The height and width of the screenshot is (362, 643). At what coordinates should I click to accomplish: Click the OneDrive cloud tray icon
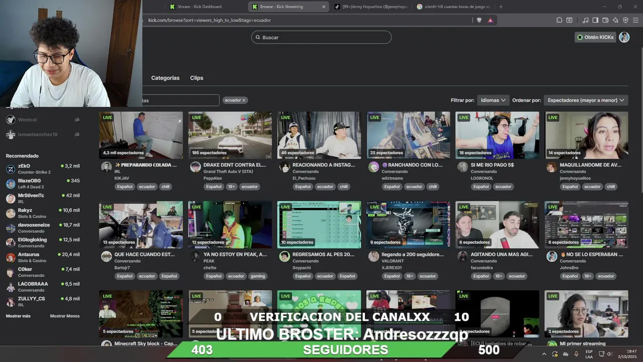pos(566,354)
